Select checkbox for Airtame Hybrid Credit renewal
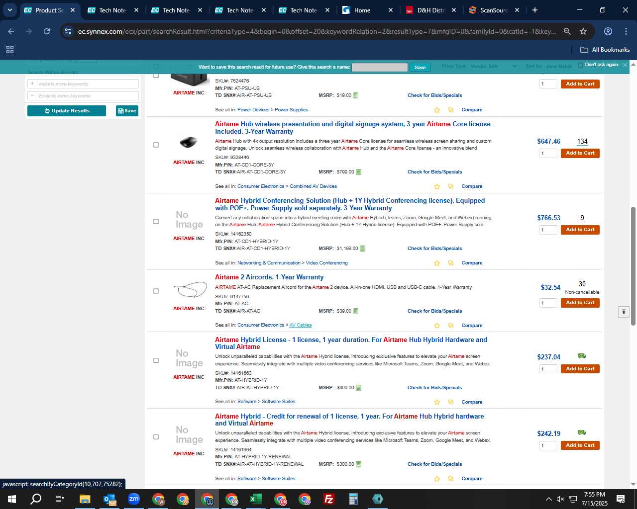This screenshot has width=637, height=509. [x=156, y=437]
